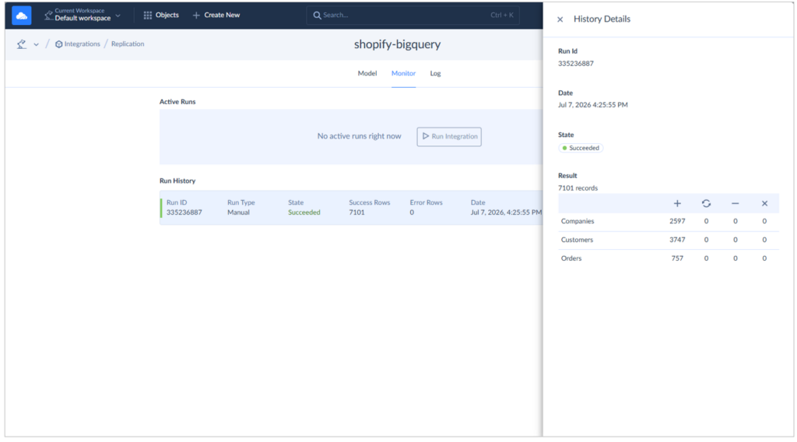Viewport: 797px width, 442px height.
Task: Click run type Manual value
Action: (238, 212)
